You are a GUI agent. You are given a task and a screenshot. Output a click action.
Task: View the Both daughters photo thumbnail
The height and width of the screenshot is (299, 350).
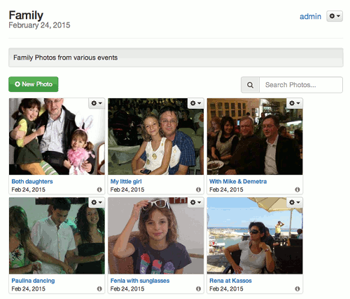tap(57, 136)
